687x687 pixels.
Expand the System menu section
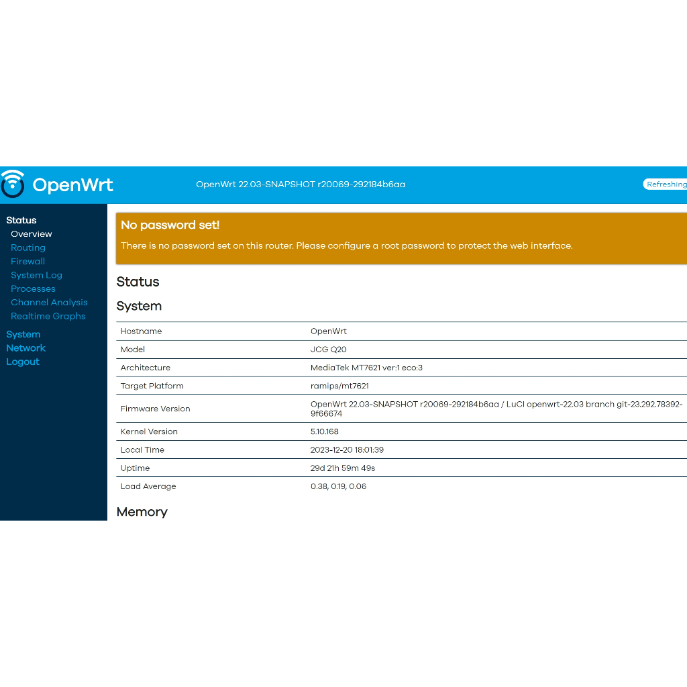(23, 334)
